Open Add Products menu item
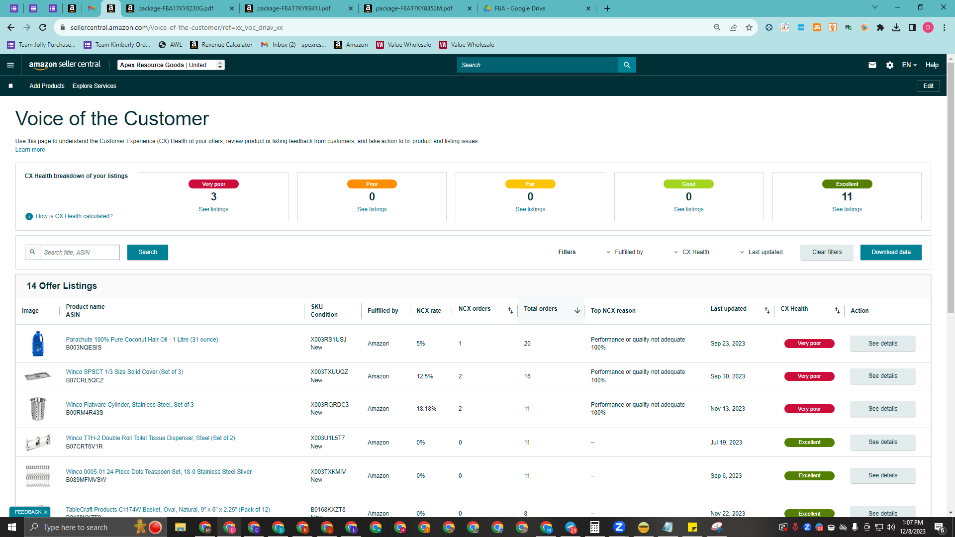This screenshot has height=537, width=955. tap(47, 86)
